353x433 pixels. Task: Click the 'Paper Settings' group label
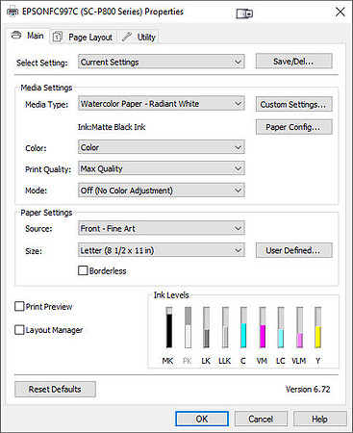[46, 213]
